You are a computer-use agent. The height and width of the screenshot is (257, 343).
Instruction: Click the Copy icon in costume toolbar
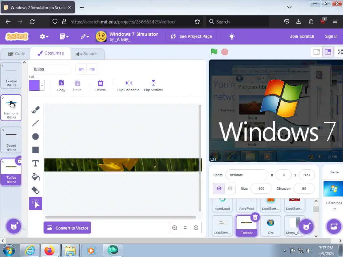61,86
